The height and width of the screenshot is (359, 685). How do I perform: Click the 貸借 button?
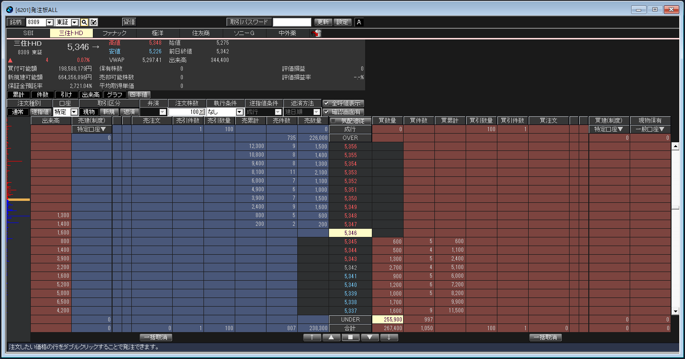coord(129,22)
